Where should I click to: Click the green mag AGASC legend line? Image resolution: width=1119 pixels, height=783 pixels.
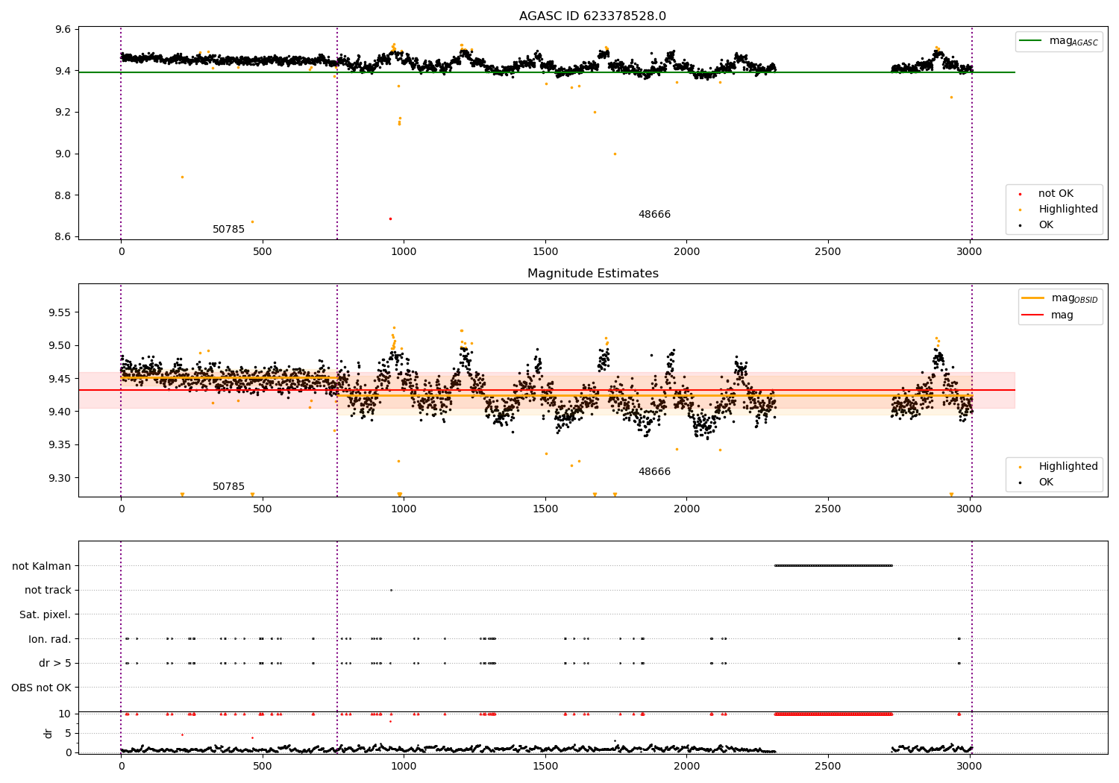point(1032,41)
